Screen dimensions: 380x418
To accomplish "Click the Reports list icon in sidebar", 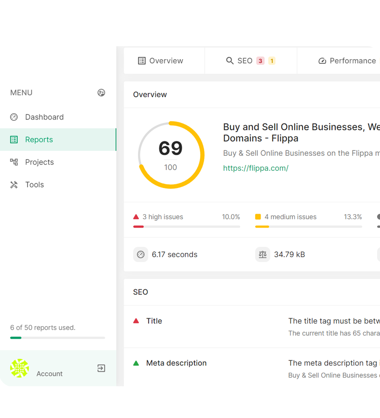I will 14,139.
